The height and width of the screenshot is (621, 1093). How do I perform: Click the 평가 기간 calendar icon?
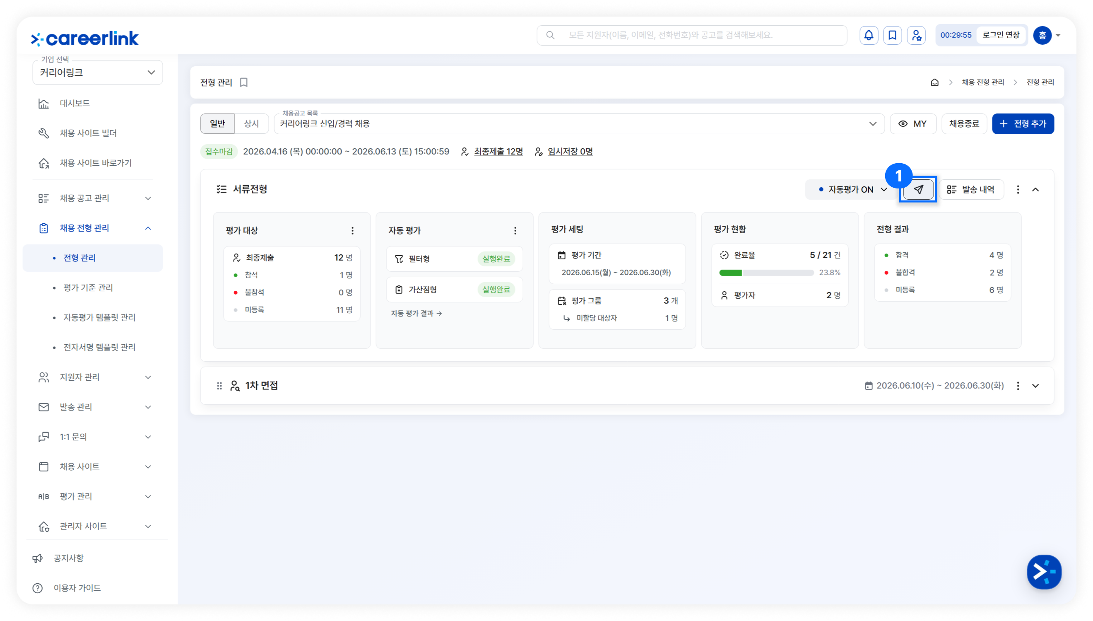click(562, 255)
